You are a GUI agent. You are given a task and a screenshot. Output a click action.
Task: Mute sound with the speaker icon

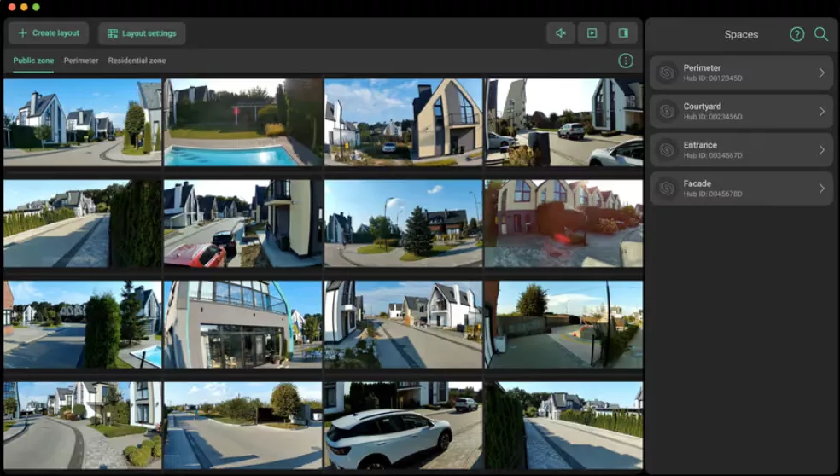(561, 33)
